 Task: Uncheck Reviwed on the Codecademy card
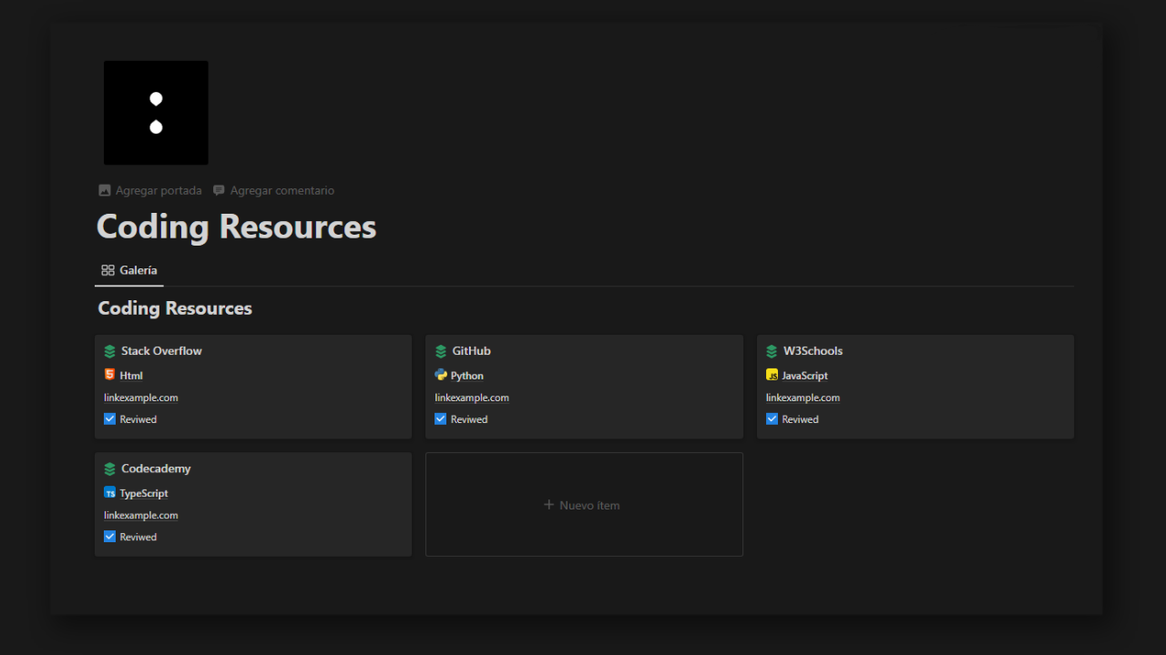point(109,537)
